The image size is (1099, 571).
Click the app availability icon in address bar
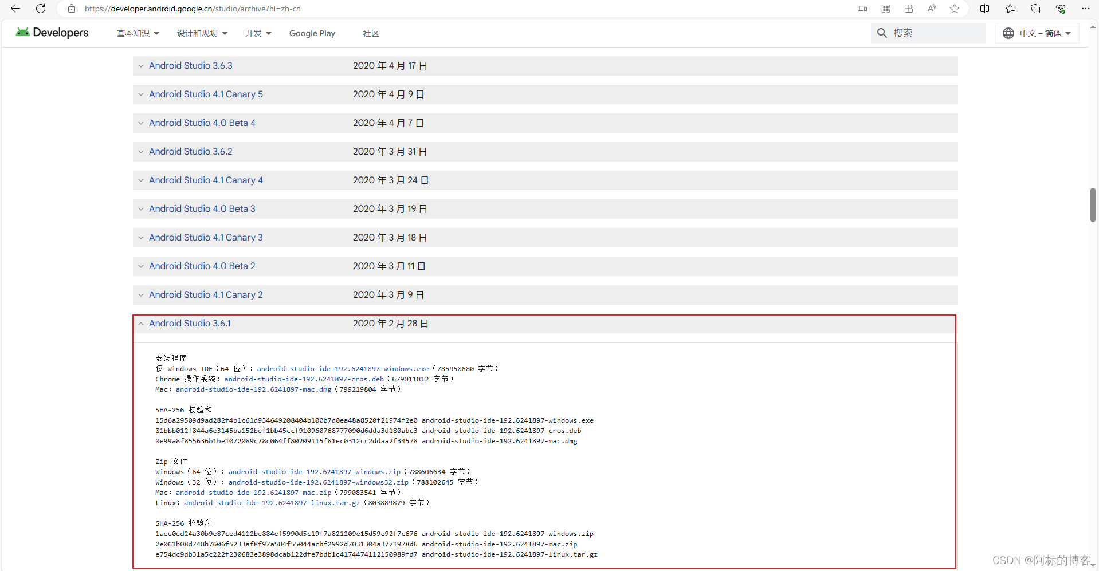[863, 9]
